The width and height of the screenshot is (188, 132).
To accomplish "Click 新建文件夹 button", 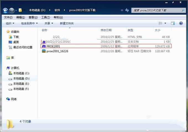I will point(67,23).
